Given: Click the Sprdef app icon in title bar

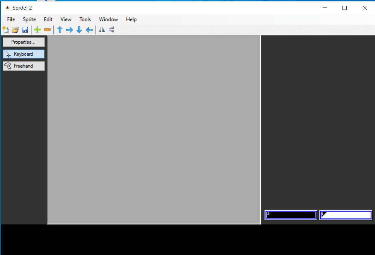Looking at the screenshot, I should click(8, 8).
